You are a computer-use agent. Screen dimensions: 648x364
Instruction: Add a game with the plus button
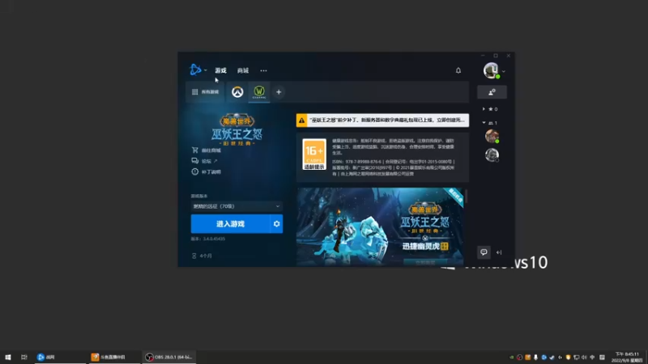coord(279,92)
